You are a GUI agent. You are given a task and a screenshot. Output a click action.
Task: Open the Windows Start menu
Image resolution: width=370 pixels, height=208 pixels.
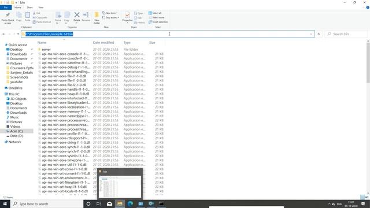5,204
